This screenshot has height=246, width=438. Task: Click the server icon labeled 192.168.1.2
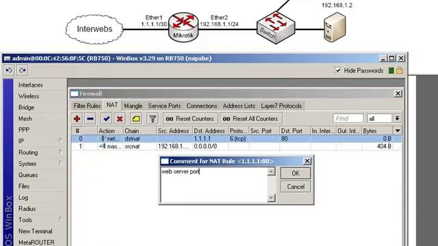coord(335,27)
